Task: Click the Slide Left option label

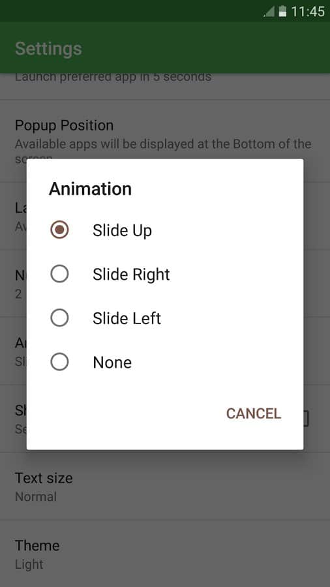Action: tap(127, 318)
